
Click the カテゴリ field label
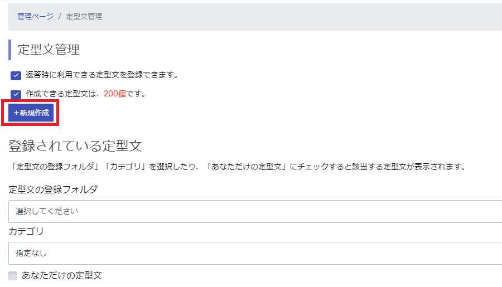tap(26, 231)
